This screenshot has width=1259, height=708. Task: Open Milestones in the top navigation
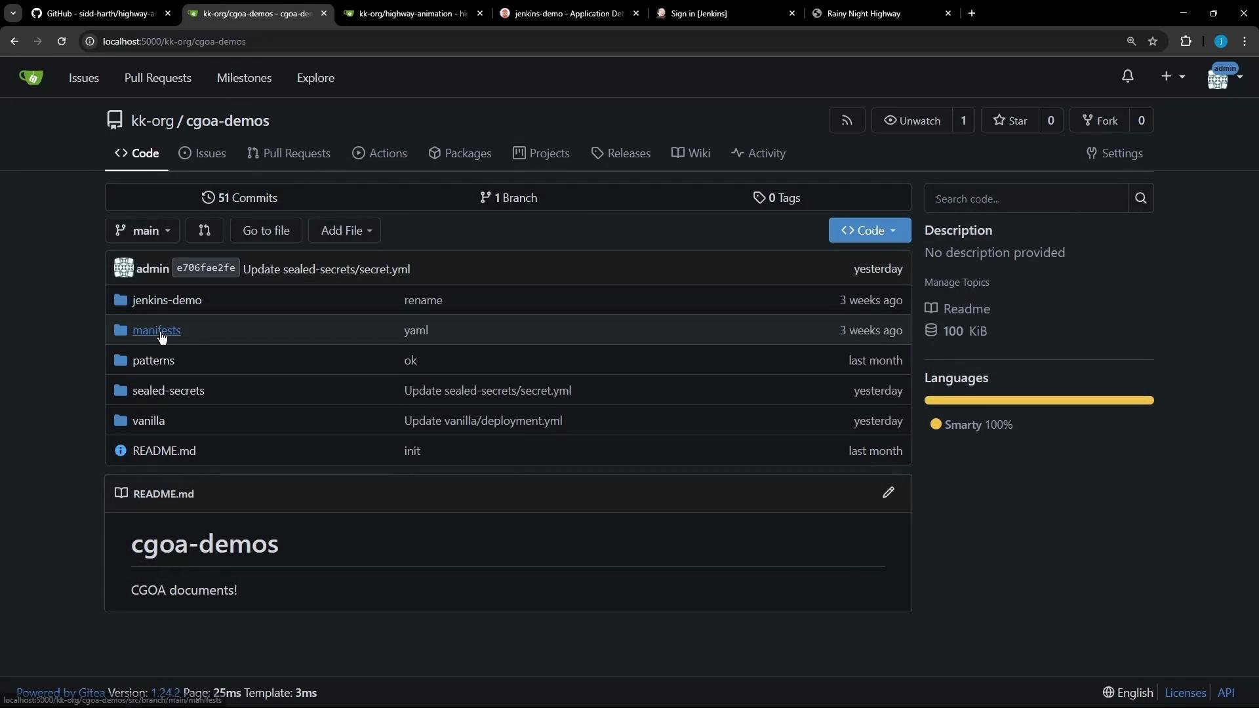coord(244,78)
